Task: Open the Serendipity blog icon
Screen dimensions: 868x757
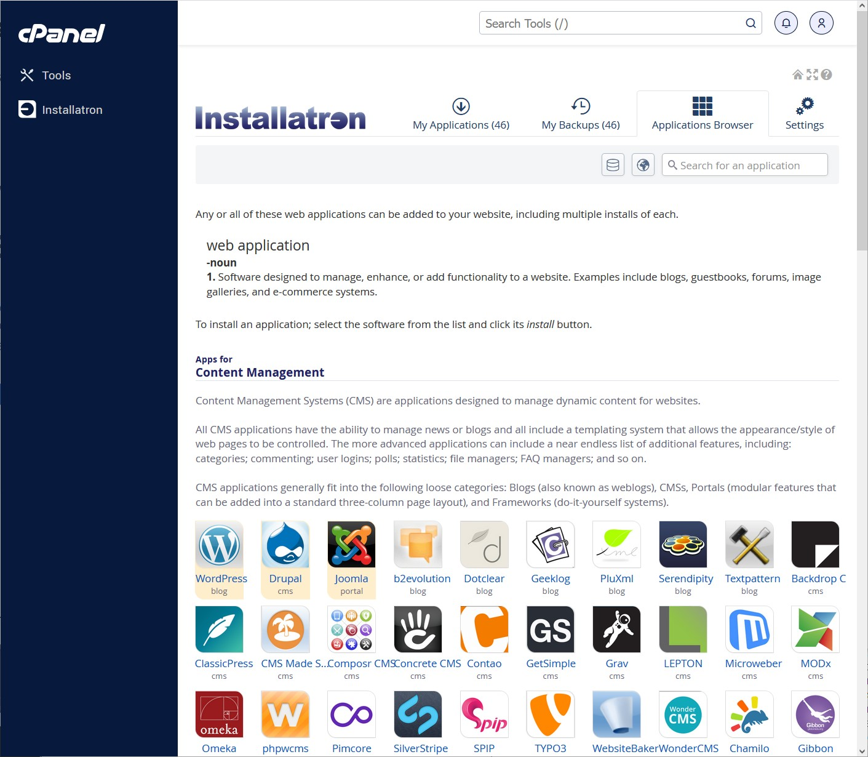Action: 683,545
